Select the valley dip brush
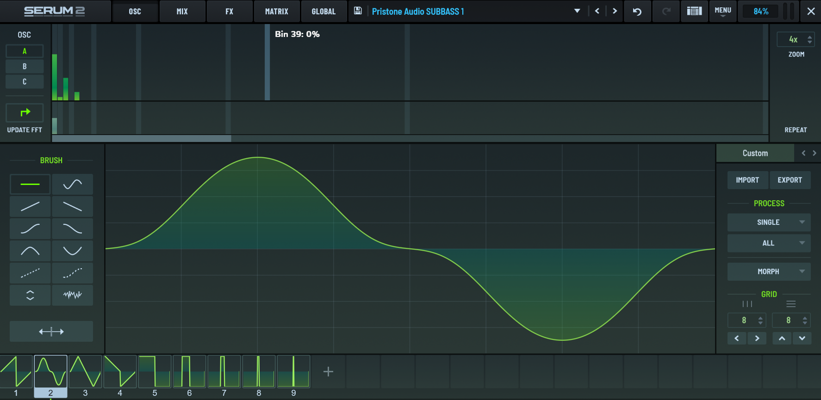 pos(73,251)
